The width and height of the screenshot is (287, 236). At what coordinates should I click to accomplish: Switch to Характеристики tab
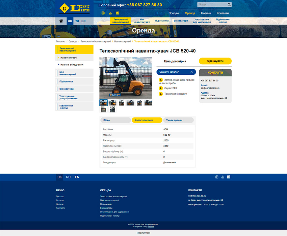[x=147, y=120]
